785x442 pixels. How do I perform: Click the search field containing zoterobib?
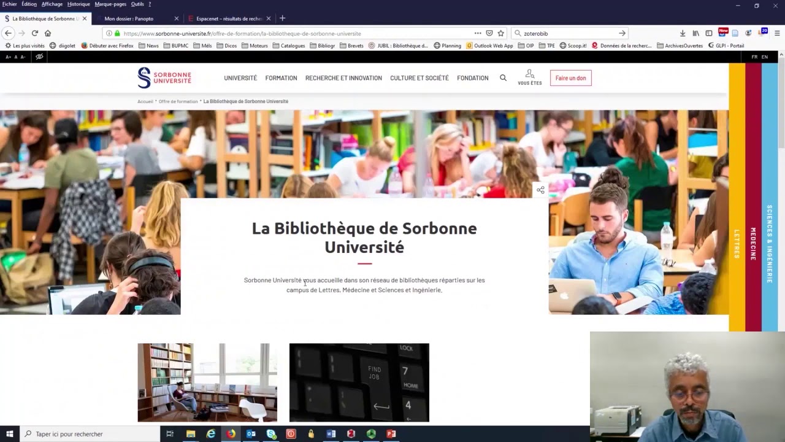(x=570, y=33)
